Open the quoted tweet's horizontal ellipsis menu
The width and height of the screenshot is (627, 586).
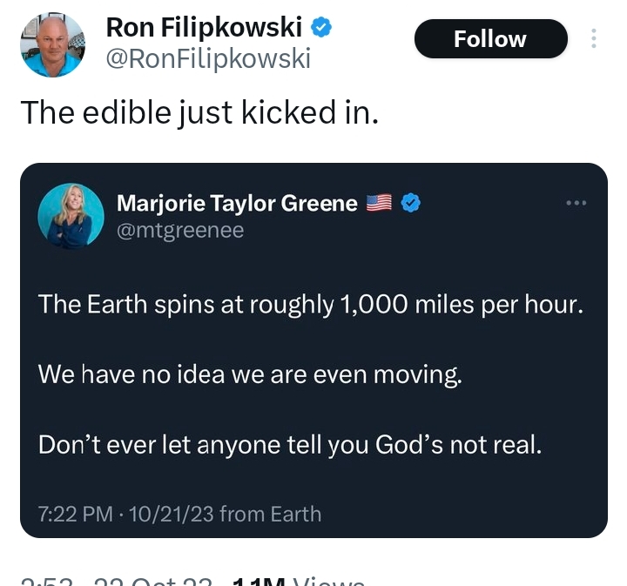[x=576, y=203]
